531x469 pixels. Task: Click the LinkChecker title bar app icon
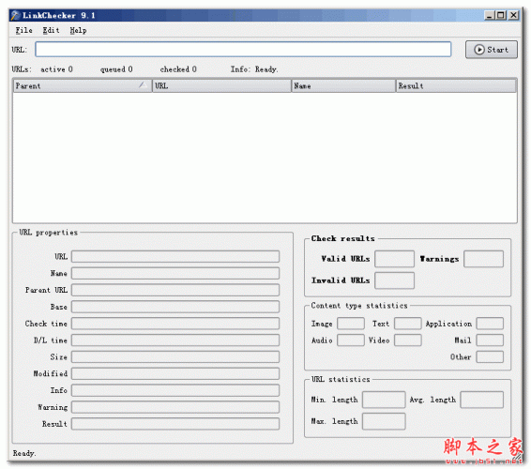pyautogui.click(x=15, y=15)
